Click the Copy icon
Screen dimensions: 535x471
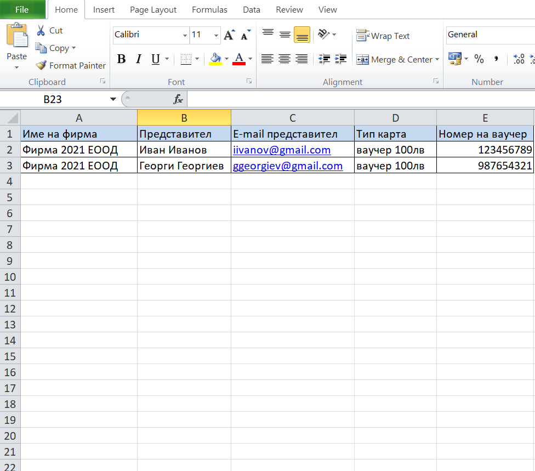[41, 48]
